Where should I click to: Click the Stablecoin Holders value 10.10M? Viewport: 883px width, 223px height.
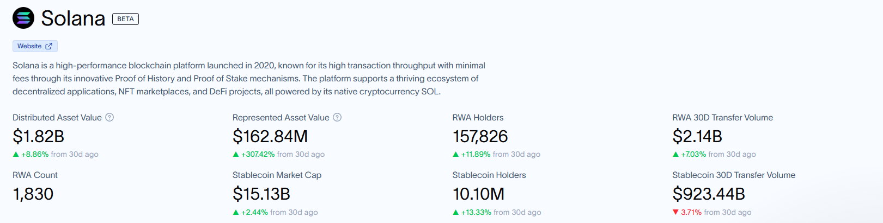(478, 194)
